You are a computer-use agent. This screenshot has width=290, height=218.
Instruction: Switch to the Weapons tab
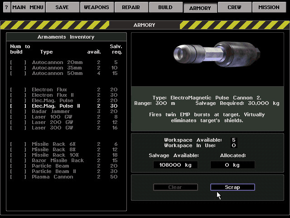pyautogui.click(x=96, y=7)
